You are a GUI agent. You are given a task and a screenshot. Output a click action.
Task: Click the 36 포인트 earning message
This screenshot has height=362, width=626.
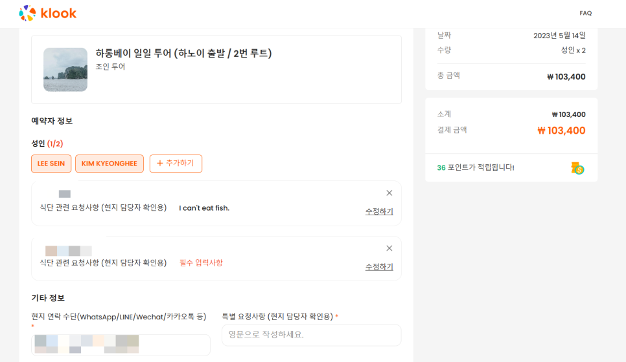pos(476,167)
